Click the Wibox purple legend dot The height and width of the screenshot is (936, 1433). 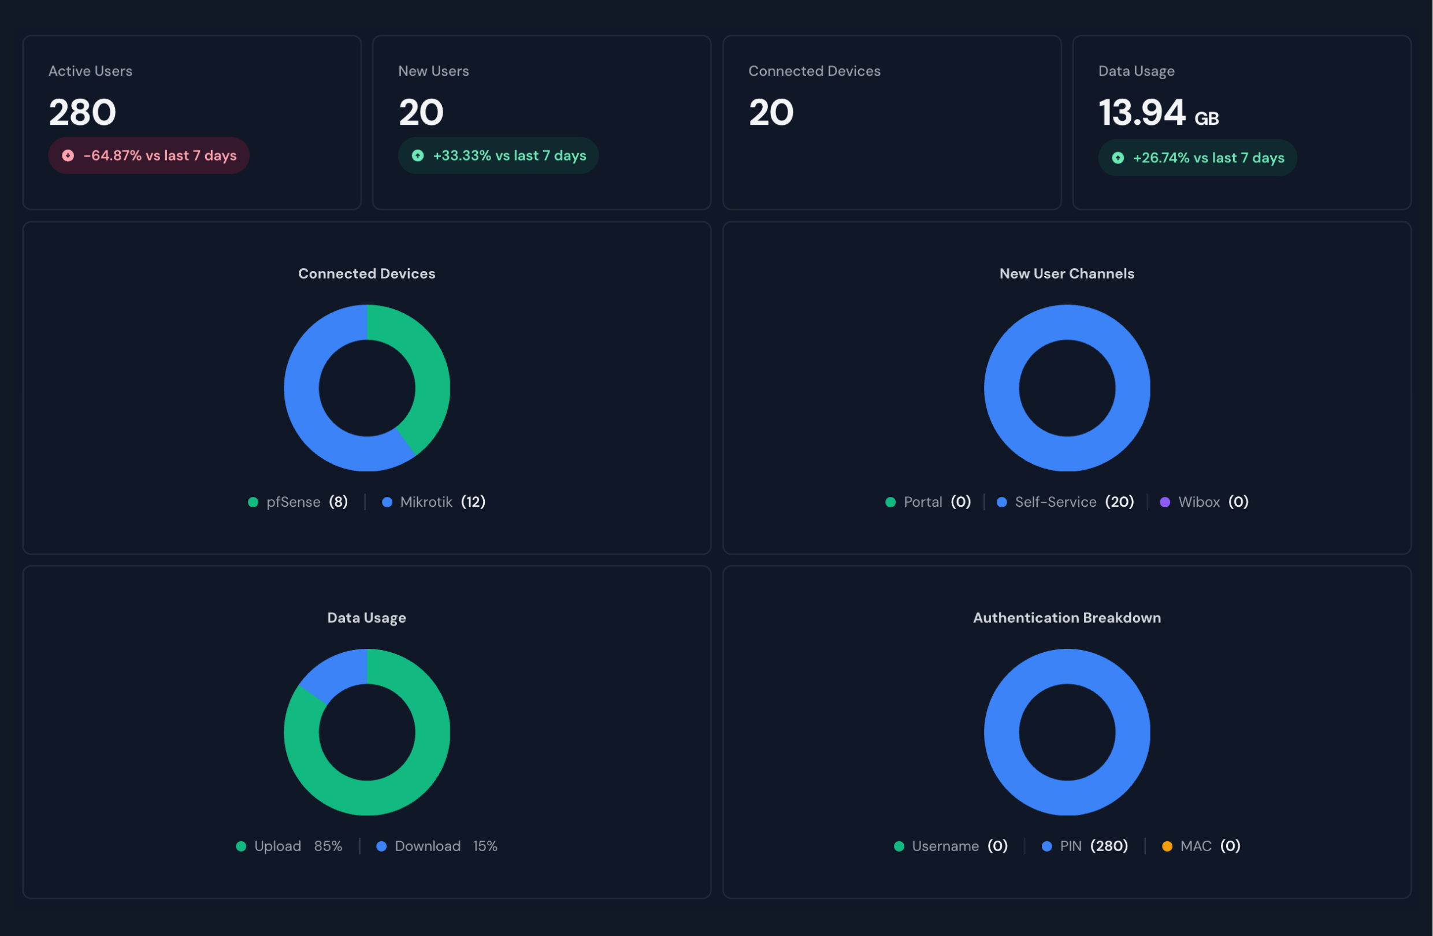(1164, 503)
